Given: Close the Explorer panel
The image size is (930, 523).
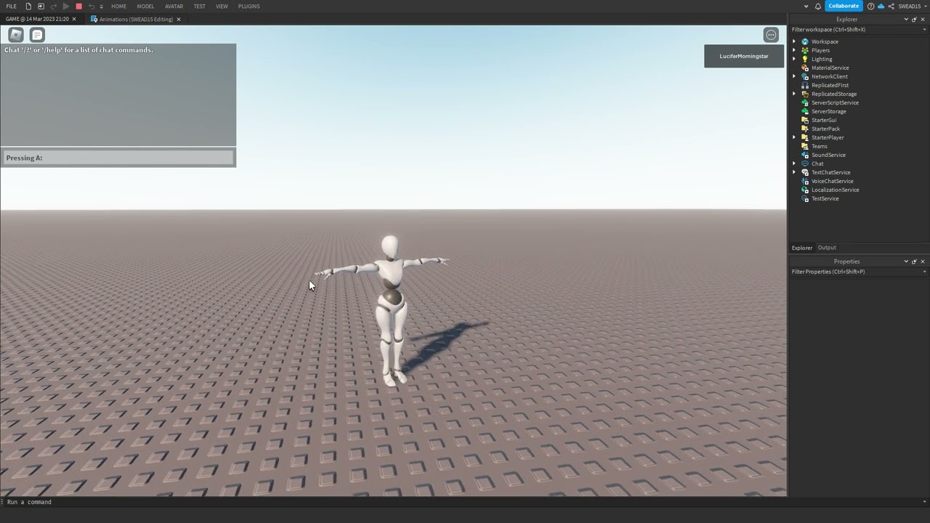Looking at the screenshot, I should point(923,19).
